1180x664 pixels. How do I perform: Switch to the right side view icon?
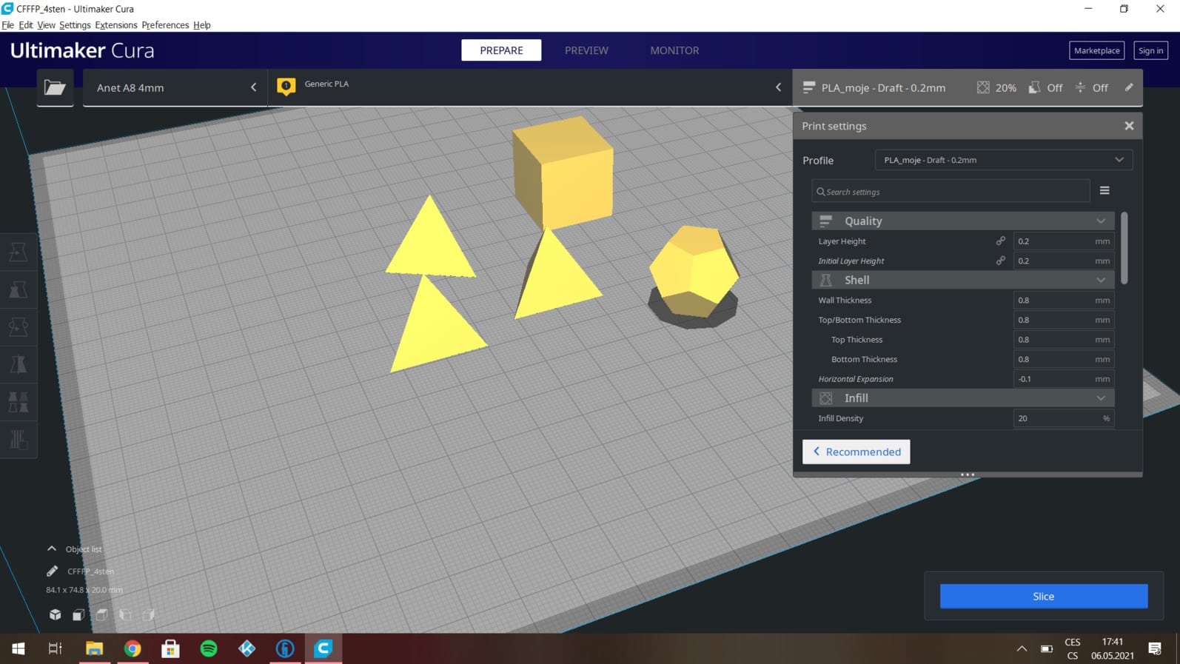(149, 614)
